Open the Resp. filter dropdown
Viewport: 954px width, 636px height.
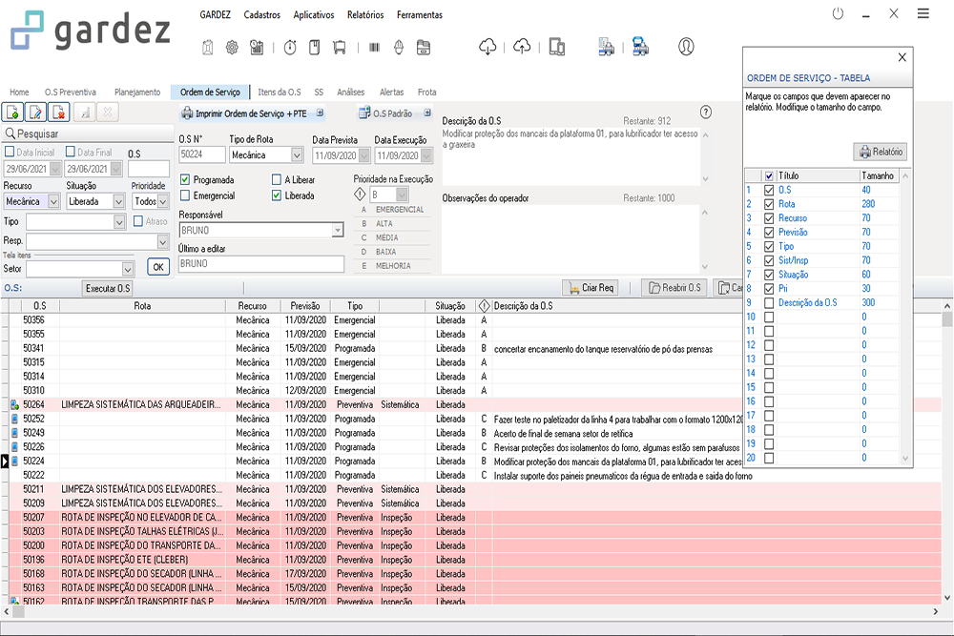pyautogui.click(x=162, y=242)
